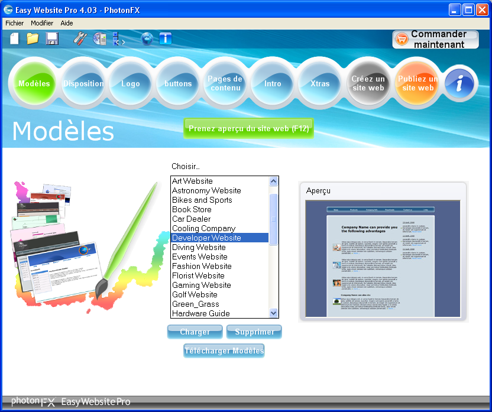Open the Aide menu

67,23
